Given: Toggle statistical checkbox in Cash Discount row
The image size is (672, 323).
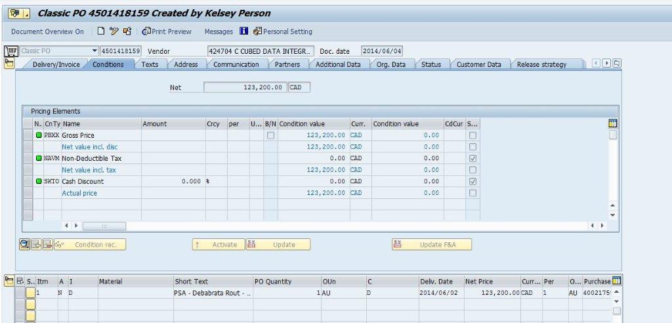Looking at the screenshot, I should [x=472, y=181].
